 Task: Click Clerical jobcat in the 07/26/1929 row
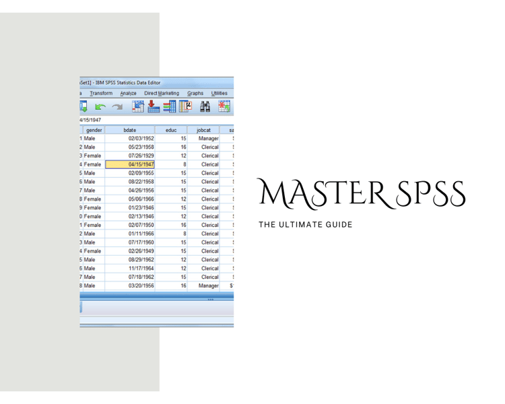[203, 156]
